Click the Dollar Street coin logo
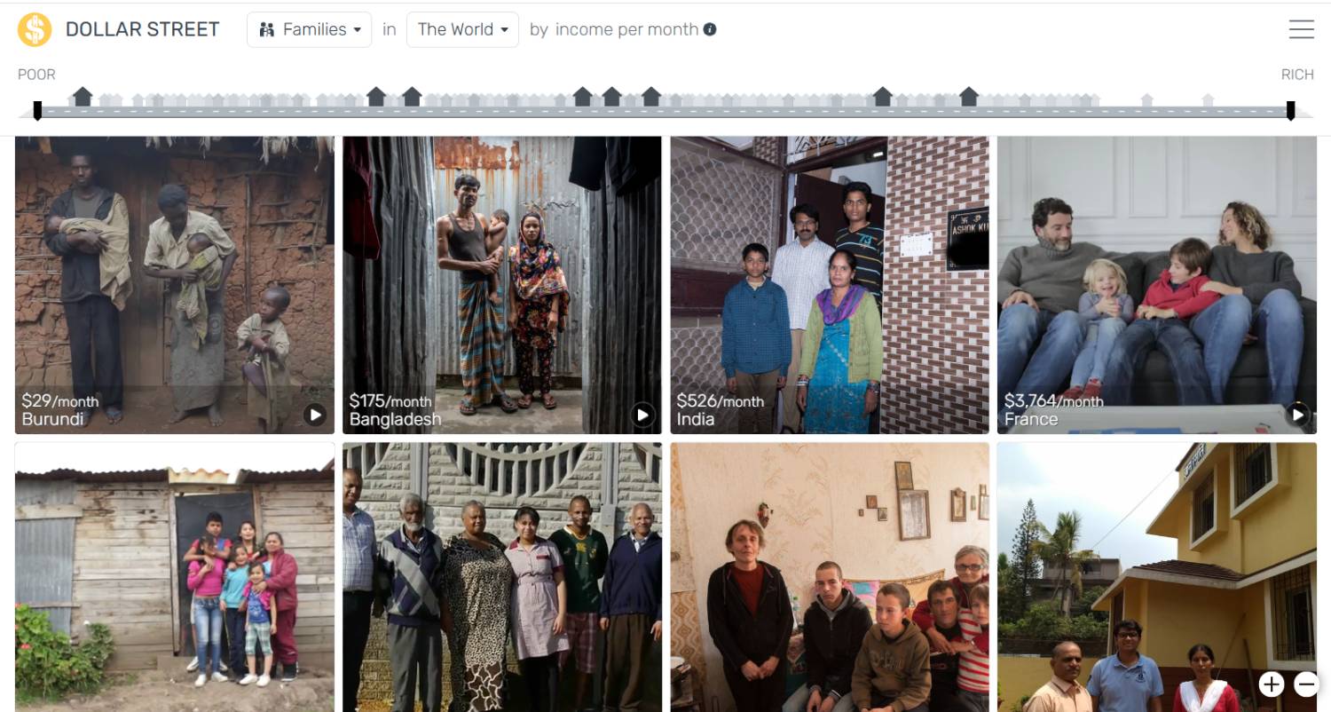The height and width of the screenshot is (712, 1331). 35,29
